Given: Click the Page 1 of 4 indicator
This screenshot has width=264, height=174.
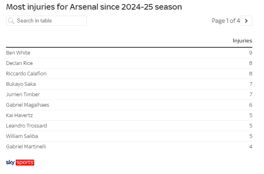Looking at the screenshot, I should click(x=225, y=21).
